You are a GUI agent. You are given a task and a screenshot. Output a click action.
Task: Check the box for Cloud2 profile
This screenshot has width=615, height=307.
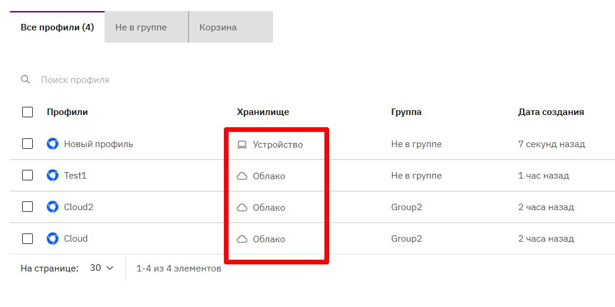tap(27, 207)
